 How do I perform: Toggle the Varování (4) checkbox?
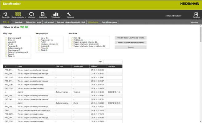(x=6, y=42)
